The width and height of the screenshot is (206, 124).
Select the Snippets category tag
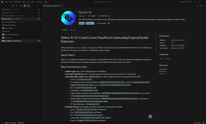coord(168,59)
